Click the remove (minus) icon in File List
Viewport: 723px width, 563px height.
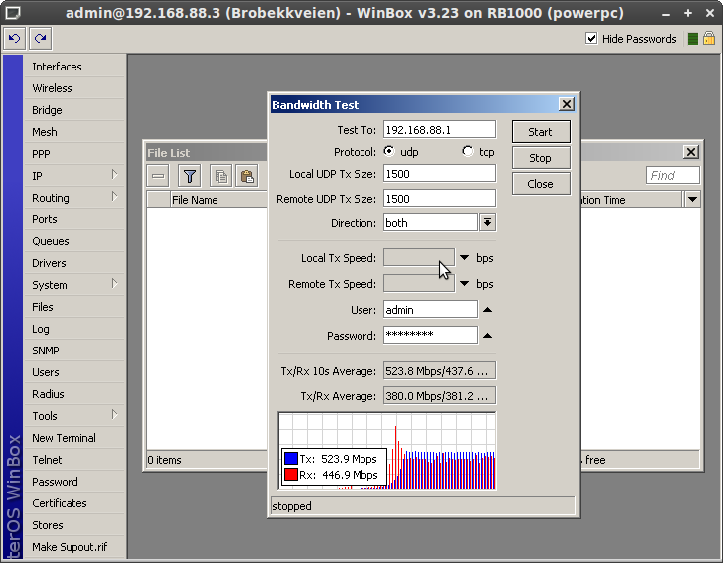point(158,176)
